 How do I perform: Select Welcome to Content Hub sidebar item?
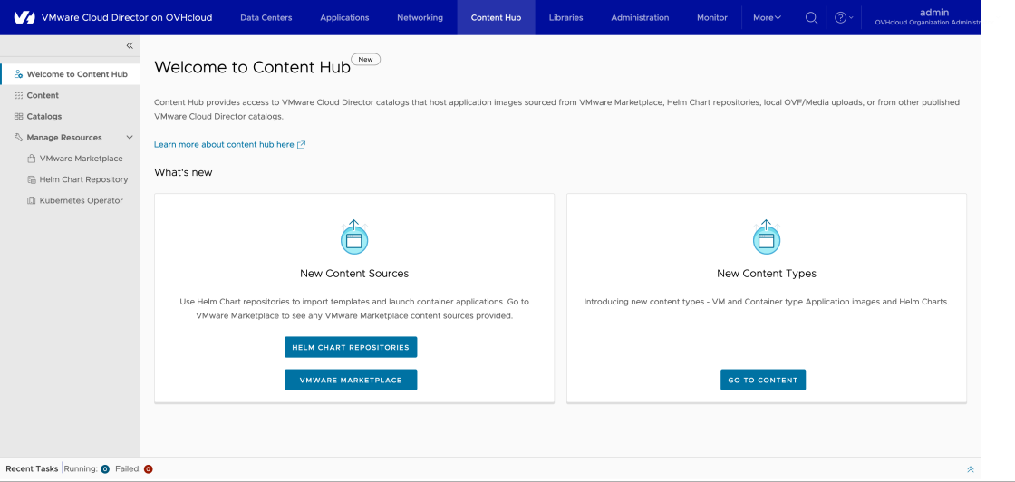tap(71, 74)
